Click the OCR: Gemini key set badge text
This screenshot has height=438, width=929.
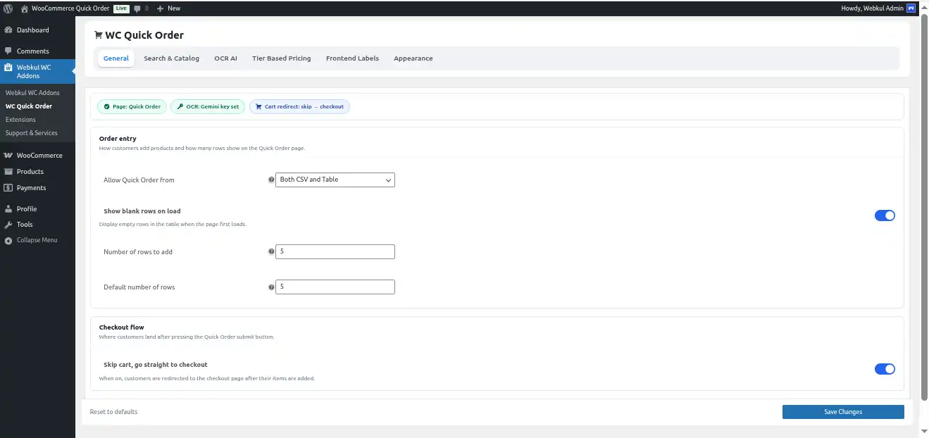tap(213, 107)
